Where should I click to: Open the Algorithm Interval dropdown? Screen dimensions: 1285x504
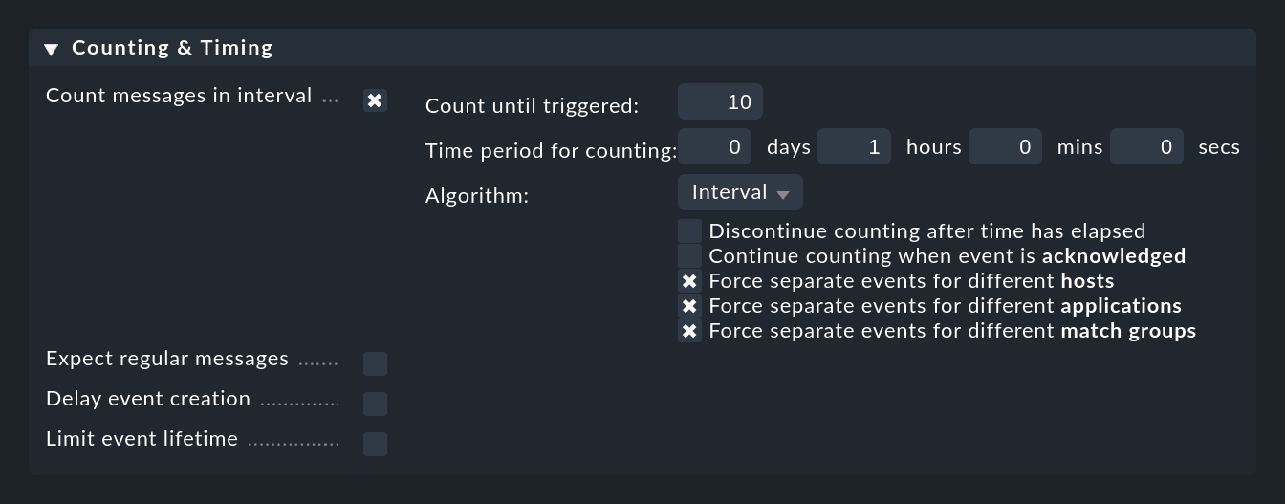740,192
